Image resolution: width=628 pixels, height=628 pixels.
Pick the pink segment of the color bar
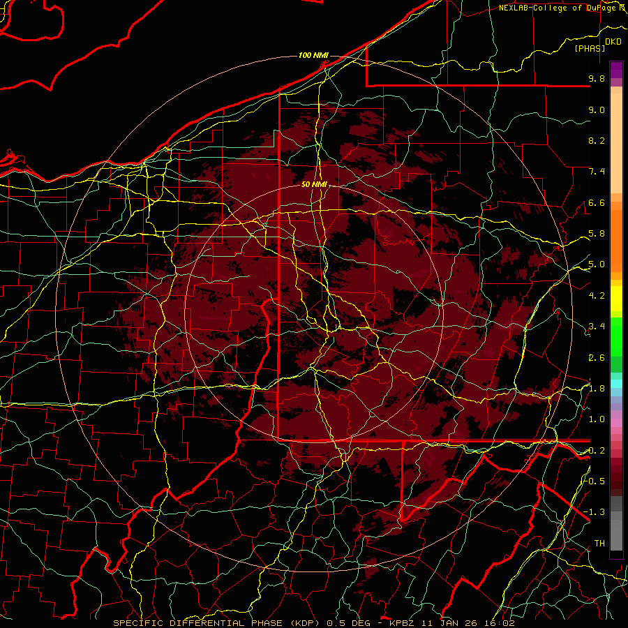pyautogui.click(x=616, y=423)
